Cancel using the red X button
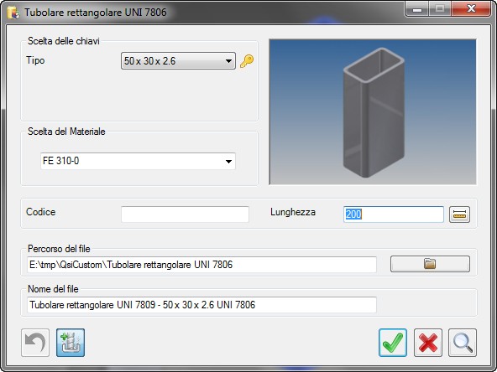 tap(428, 343)
